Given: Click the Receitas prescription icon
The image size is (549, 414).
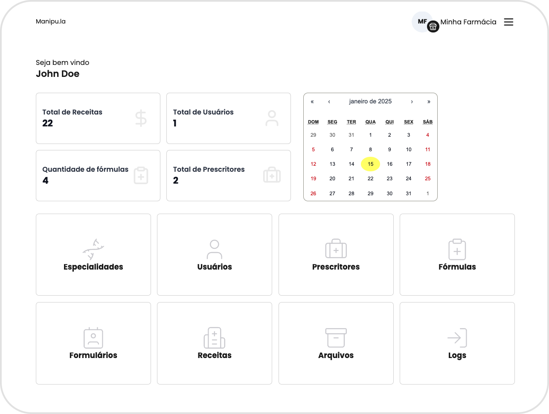Looking at the screenshot, I should click(214, 338).
